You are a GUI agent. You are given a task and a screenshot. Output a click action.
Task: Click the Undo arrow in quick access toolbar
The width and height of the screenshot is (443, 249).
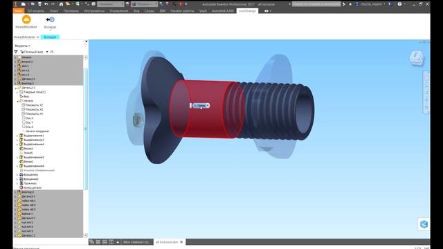[x=46, y=4]
